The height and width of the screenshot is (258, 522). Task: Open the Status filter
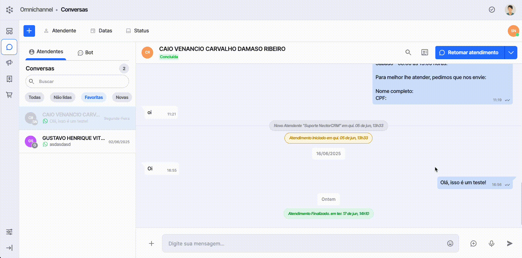137,31
